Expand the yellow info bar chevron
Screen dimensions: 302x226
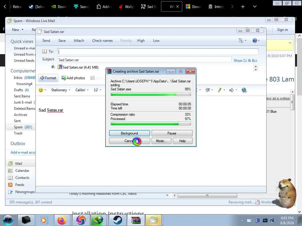290,43
